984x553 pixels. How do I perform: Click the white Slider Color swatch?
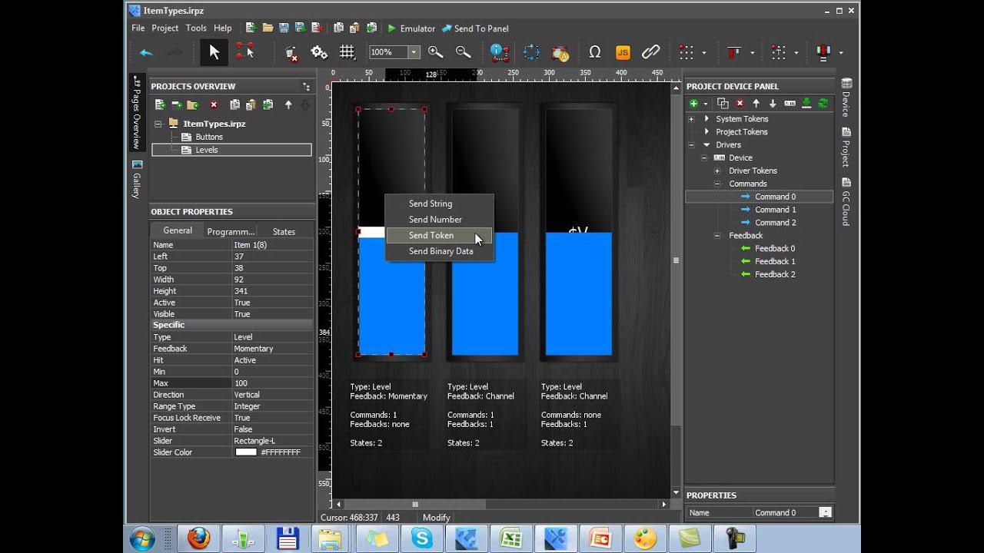click(x=246, y=452)
